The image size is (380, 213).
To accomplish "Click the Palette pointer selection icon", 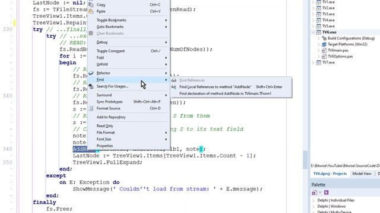I will 326,192.
